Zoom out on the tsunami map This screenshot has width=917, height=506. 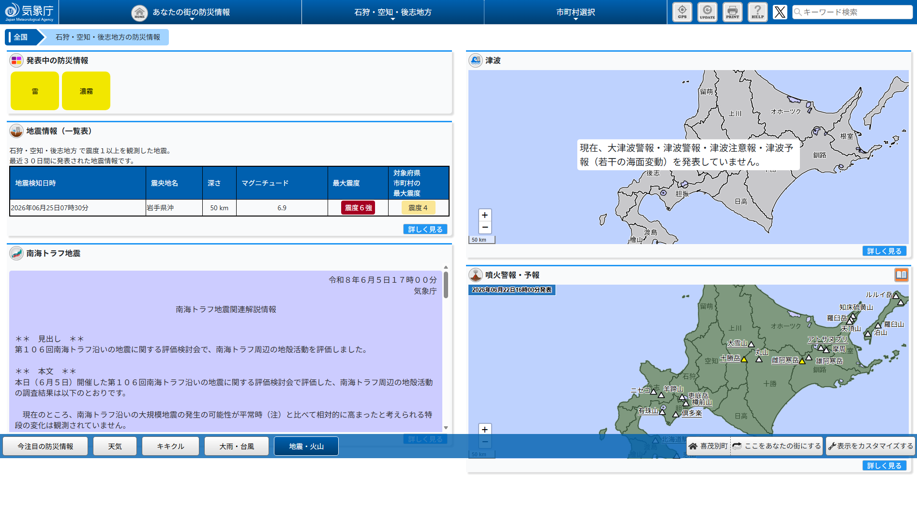click(x=485, y=227)
